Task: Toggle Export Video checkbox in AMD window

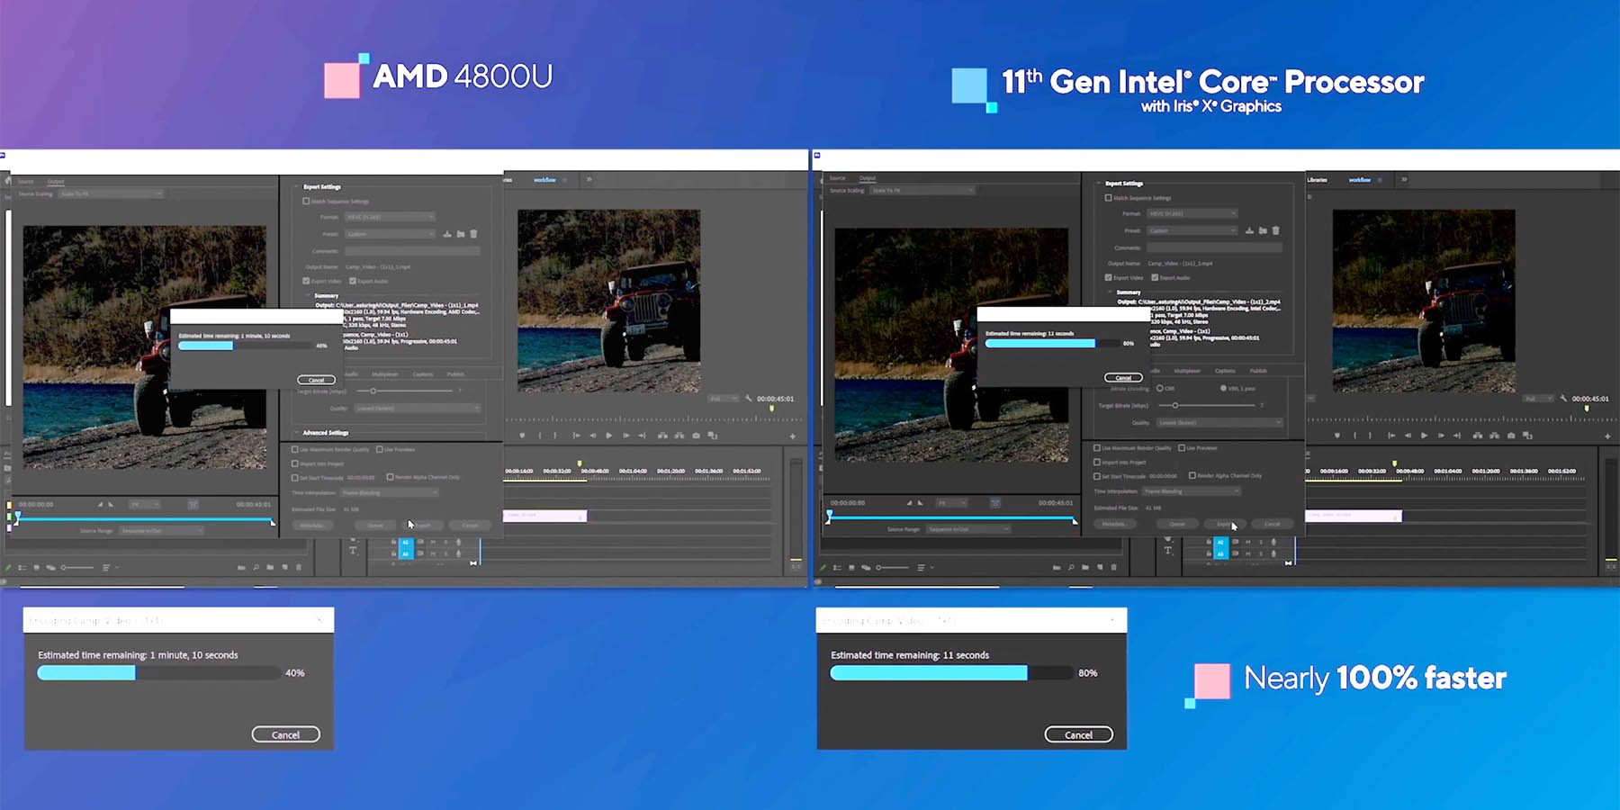Action: (307, 281)
